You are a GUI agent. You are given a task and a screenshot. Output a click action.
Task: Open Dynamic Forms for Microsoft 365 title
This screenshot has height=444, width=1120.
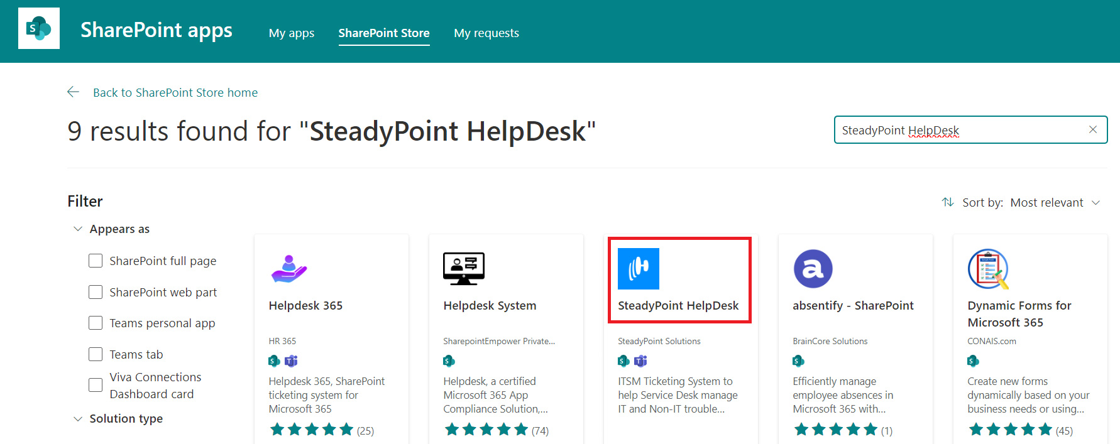1019,313
